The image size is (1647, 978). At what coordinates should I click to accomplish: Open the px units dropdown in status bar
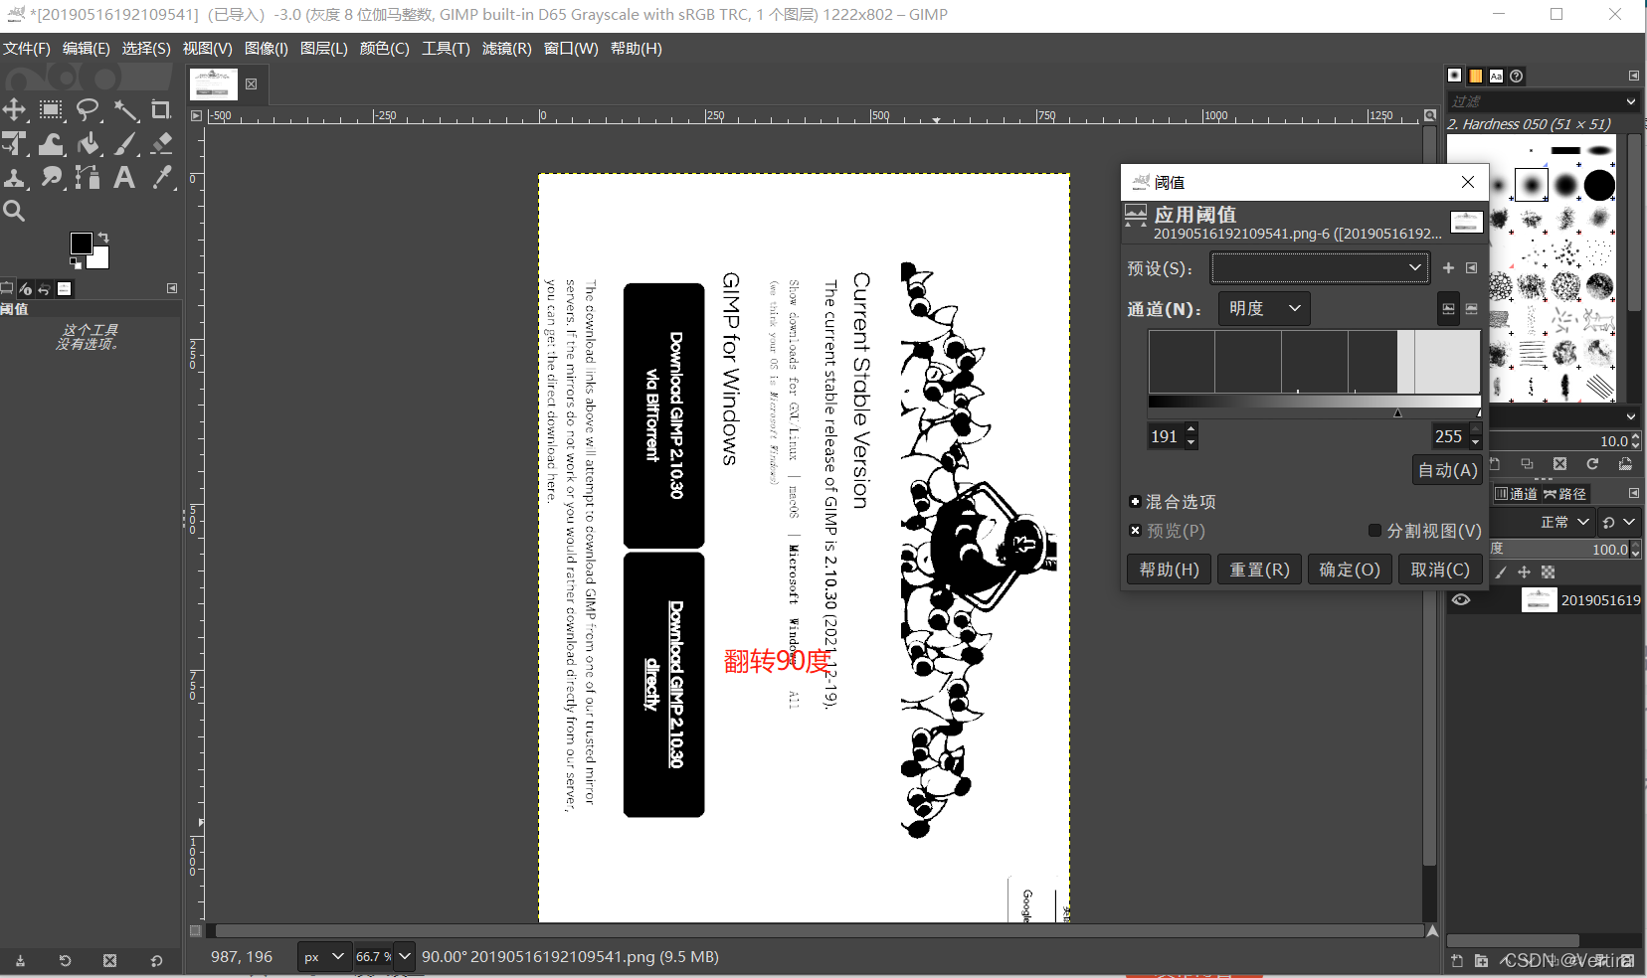[x=324, y=957]
